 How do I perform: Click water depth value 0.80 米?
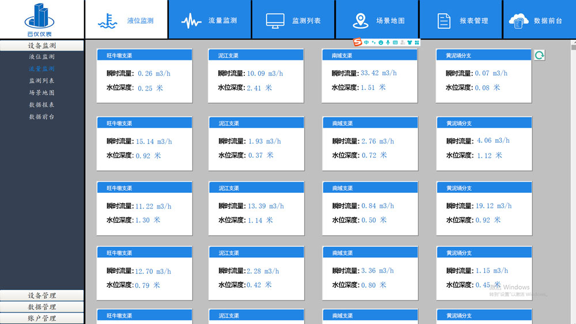374,285
